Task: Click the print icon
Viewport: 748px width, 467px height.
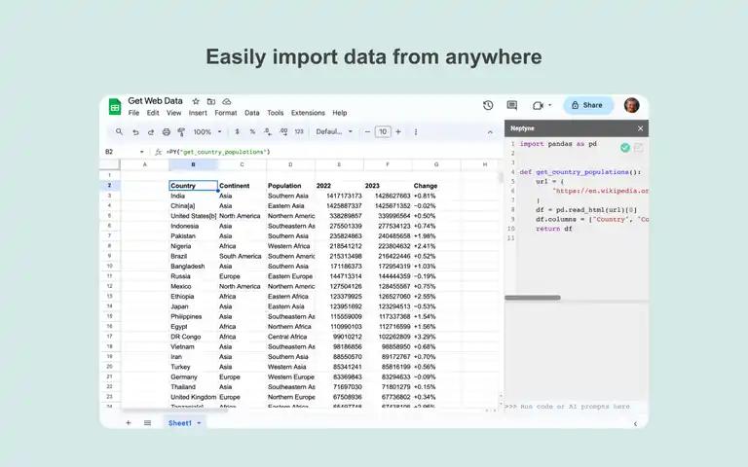Action: pyautogui.click(x=166, y=132)
